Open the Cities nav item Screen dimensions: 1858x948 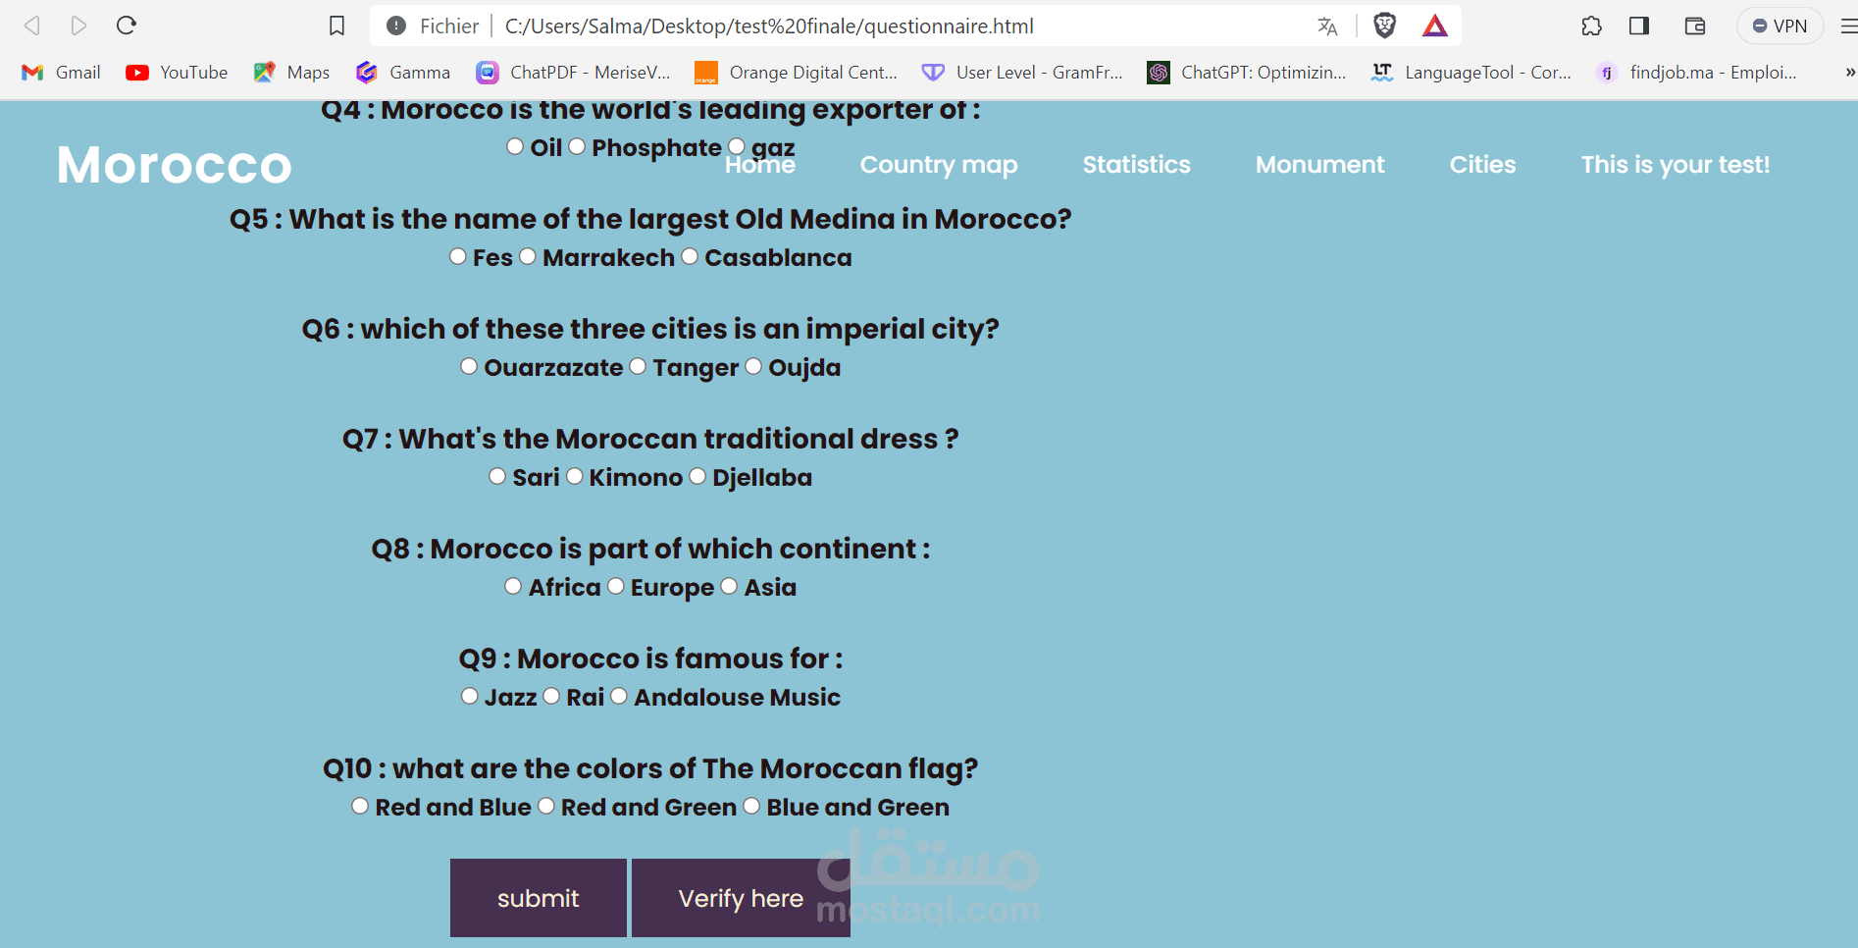1482,165
